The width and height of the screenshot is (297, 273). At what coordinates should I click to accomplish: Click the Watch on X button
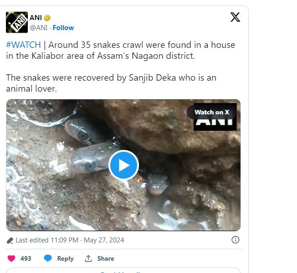coord(212,112)
